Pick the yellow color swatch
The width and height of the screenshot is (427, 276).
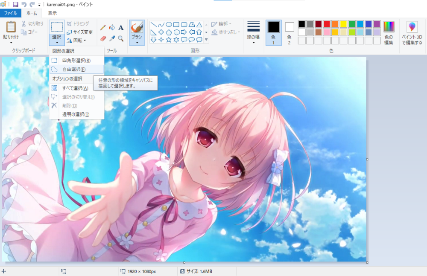(x=343, y=24)
